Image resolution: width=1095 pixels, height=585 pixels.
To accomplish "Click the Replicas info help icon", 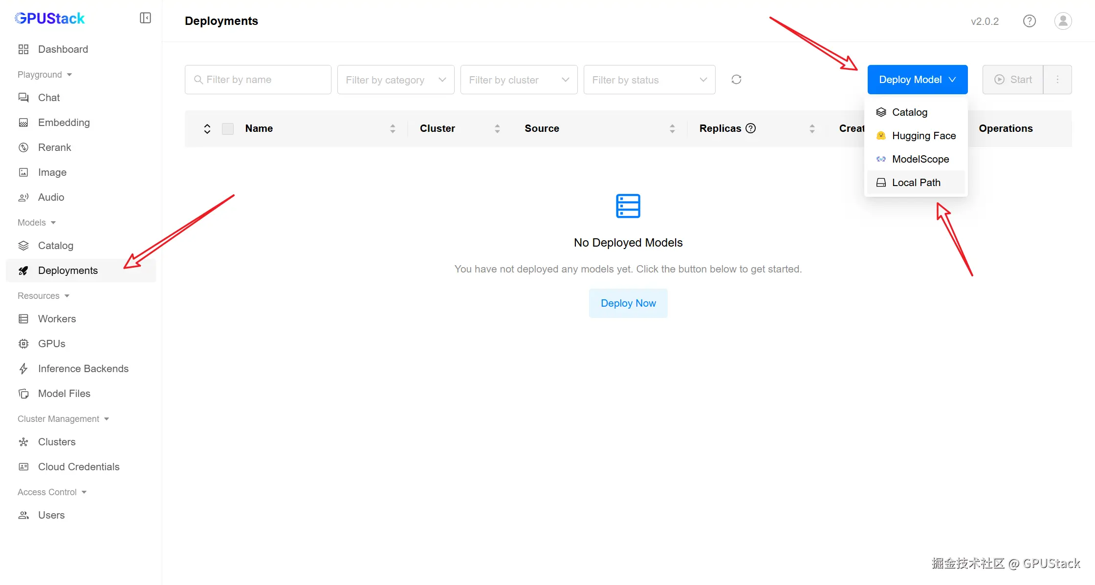I will point(751,128).
